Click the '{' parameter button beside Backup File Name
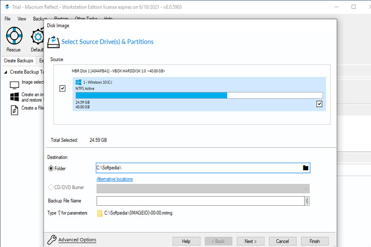Image resolution: width=371 pixels, height=247 pixels. point(307,201)
